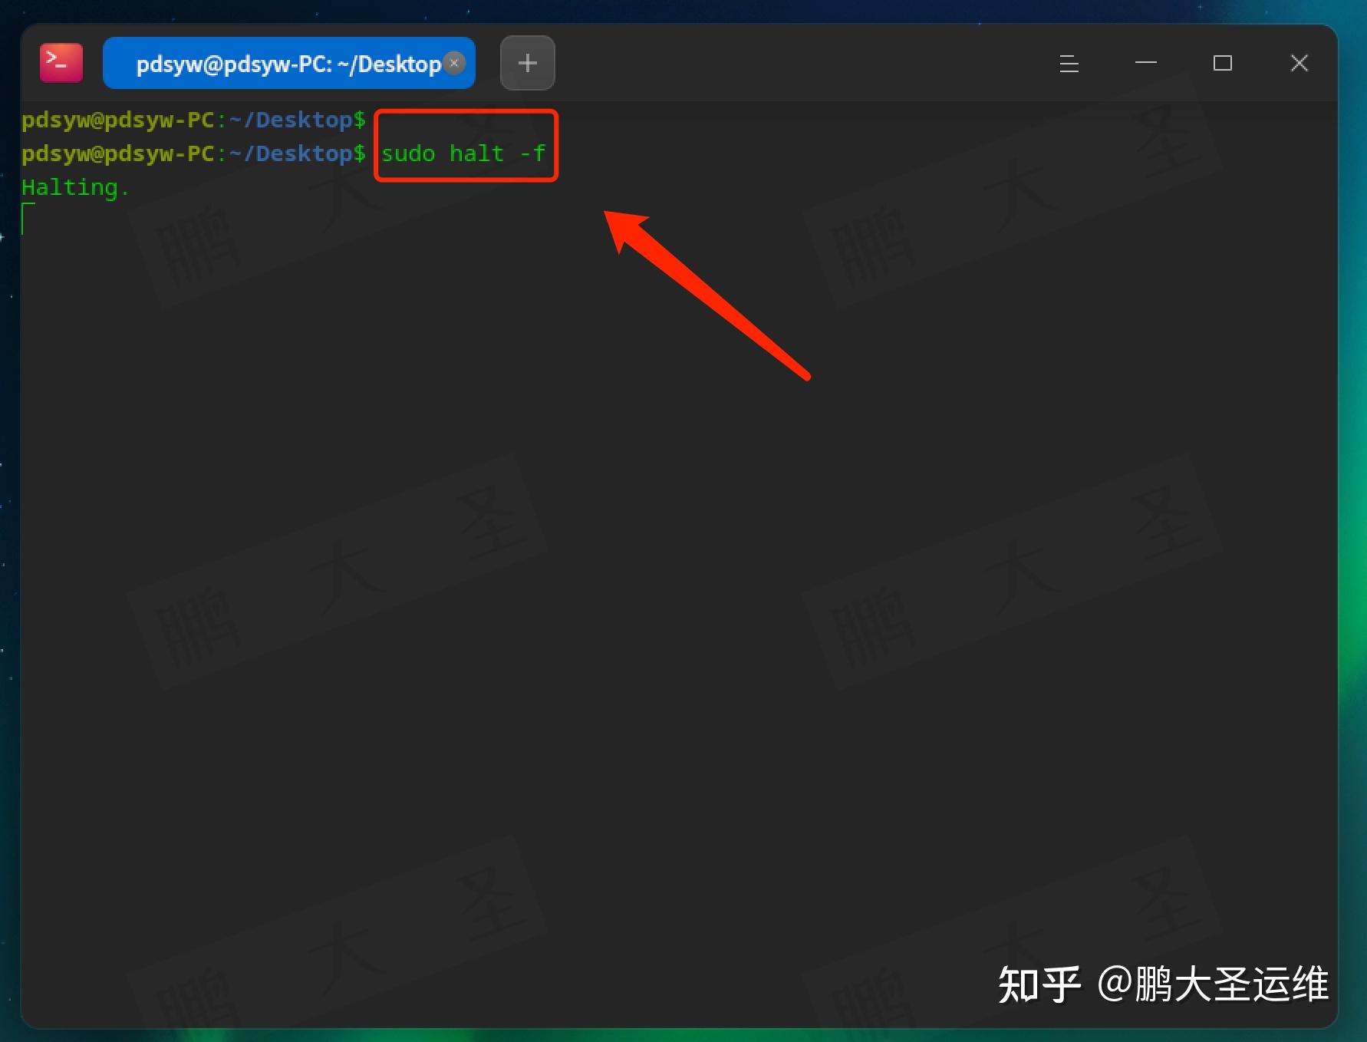
Task: Click the first Desktop prompt line
Action: coord(192,119)
